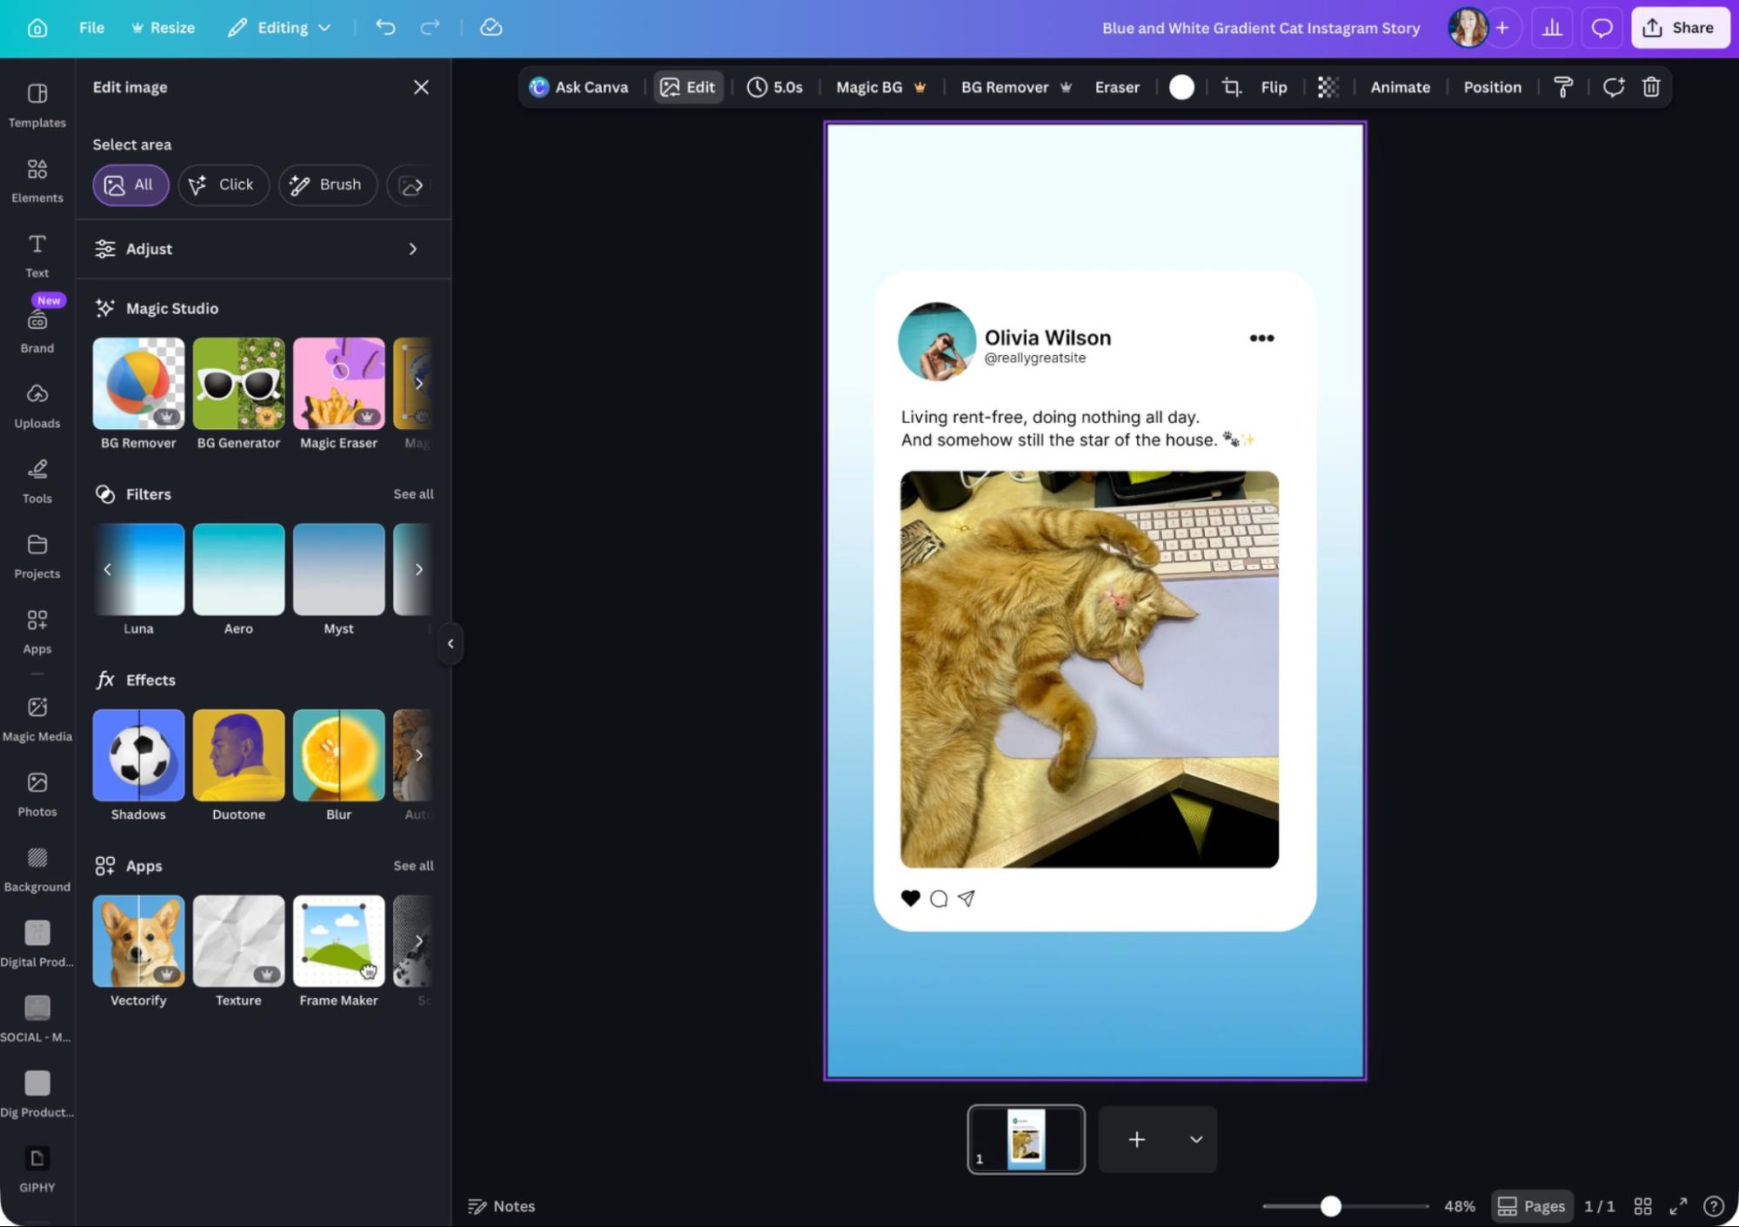Keep the All select area mode active
Viewport: 1739px width, 1227px height.
pyautogui.click(x=130, y=184)
